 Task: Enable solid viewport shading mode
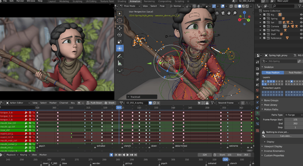point(240,6)
